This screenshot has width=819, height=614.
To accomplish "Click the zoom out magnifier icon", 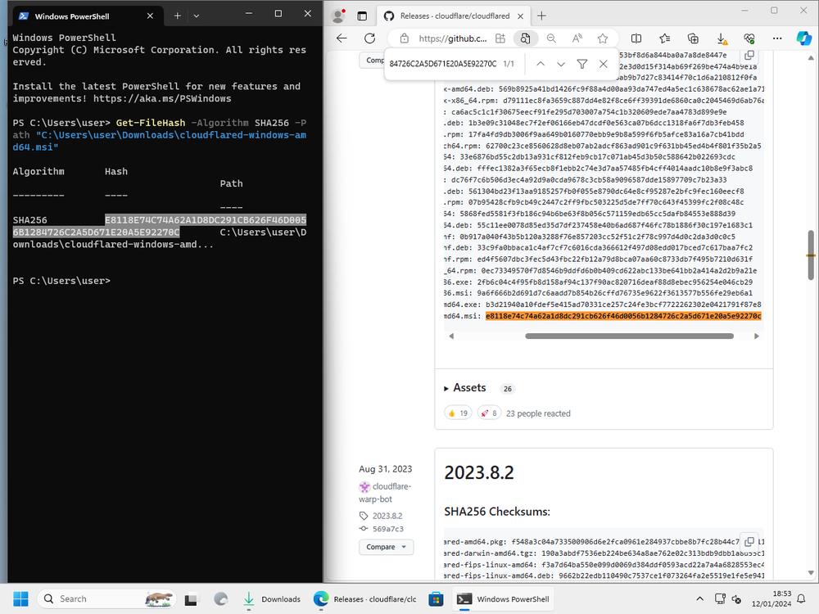I will (551, 38).
